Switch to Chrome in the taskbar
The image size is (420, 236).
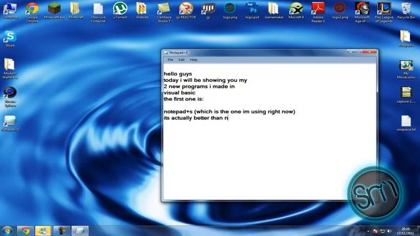click(x=26, y=231)
